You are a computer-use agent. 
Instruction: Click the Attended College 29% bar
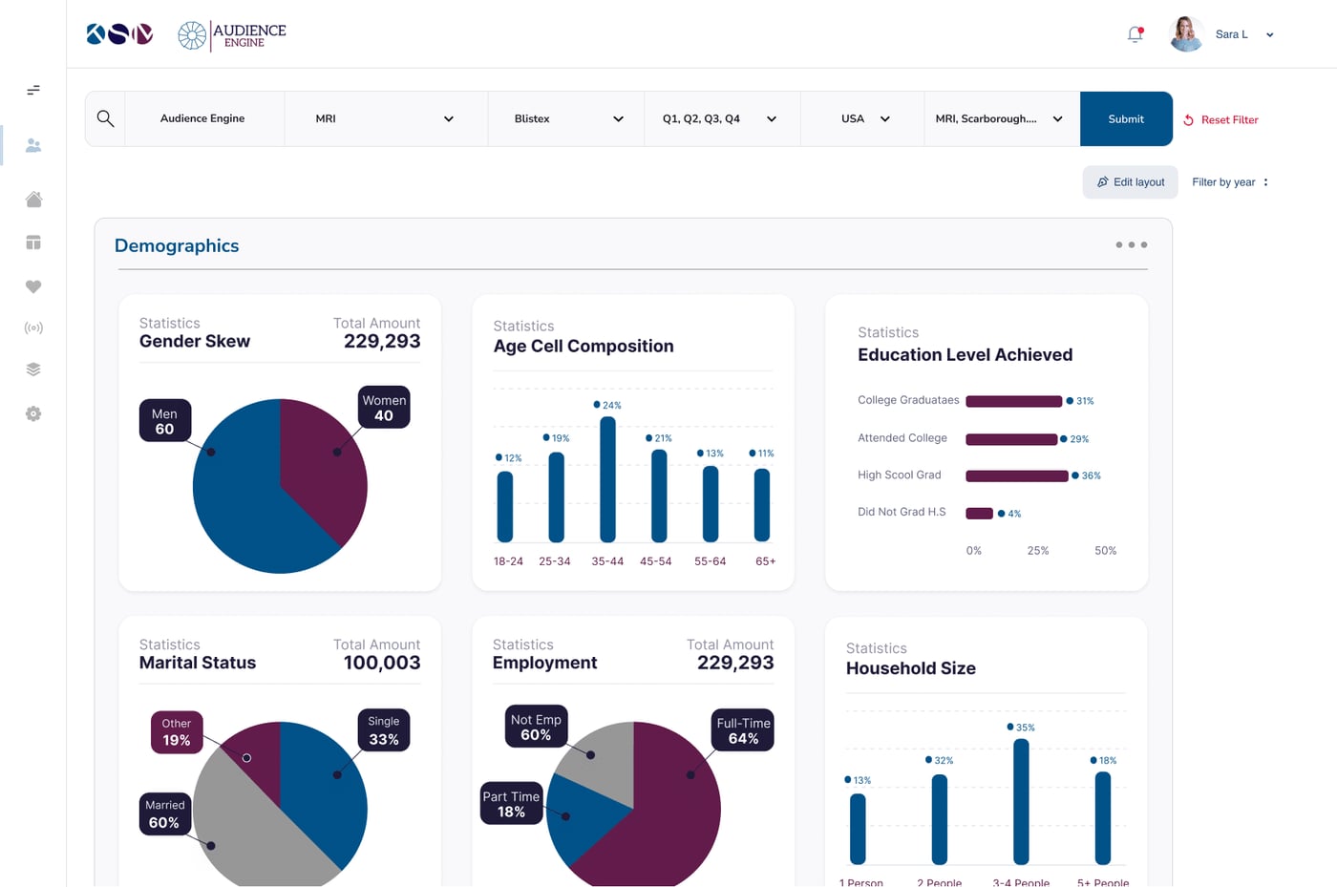1011,439
